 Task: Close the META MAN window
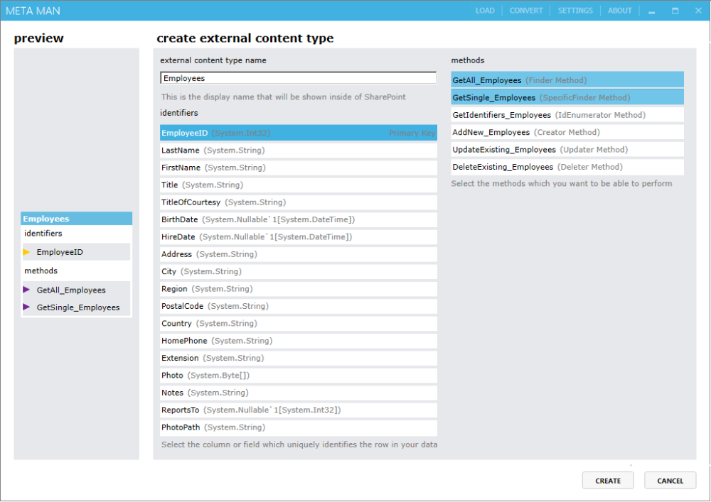(698, 11)
